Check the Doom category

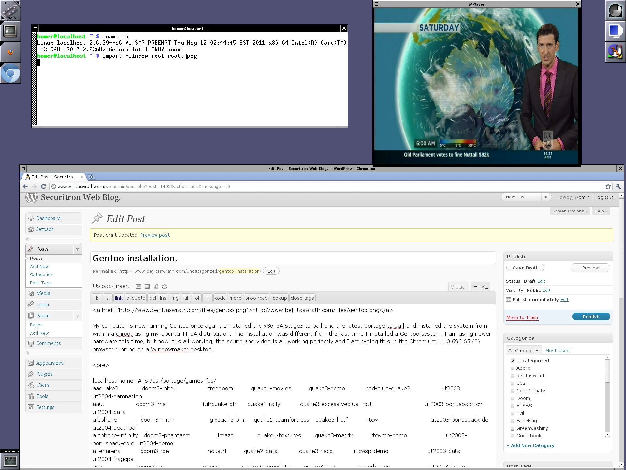click(x=513, y=399)
